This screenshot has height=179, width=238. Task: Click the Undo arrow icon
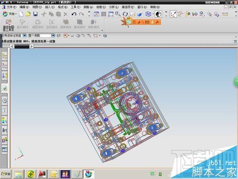pos(74,14)
